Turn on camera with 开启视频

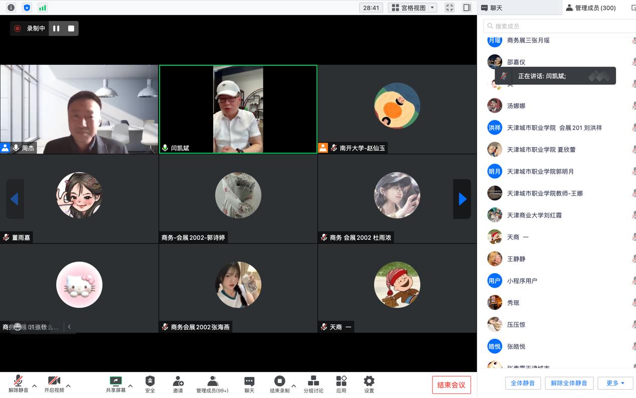54,384
